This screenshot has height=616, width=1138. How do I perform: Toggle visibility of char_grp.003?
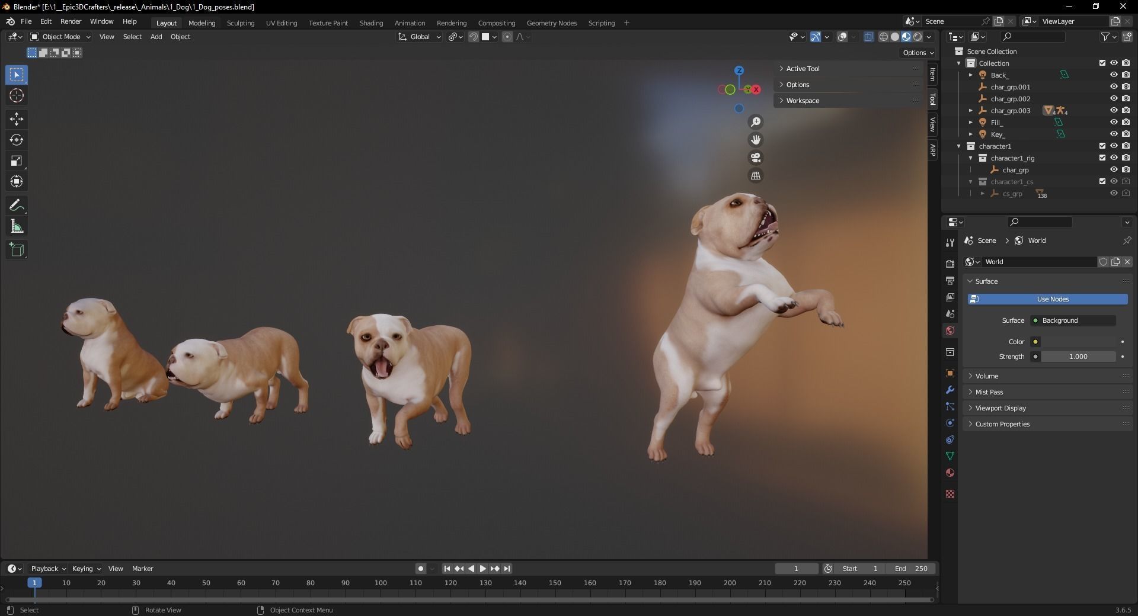click(x=1114, y=110)
